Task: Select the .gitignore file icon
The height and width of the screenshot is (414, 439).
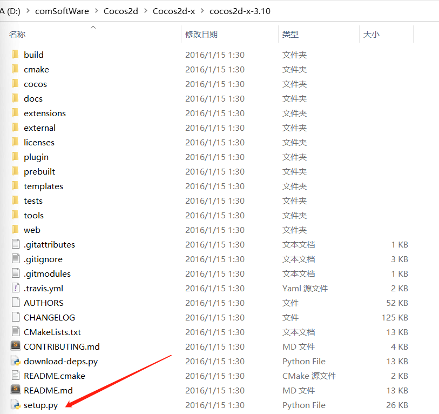Action: tap(16, 258)
